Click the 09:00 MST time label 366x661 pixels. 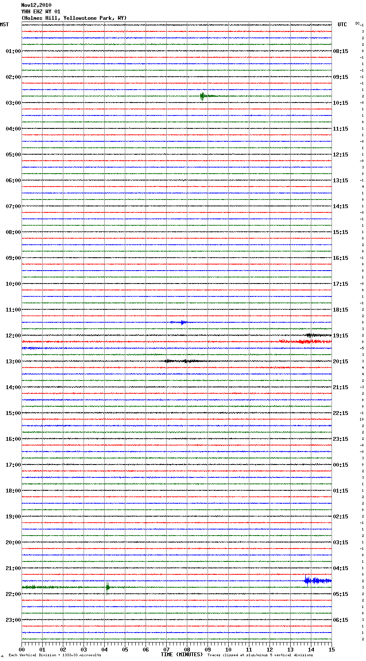coord(13,258)
